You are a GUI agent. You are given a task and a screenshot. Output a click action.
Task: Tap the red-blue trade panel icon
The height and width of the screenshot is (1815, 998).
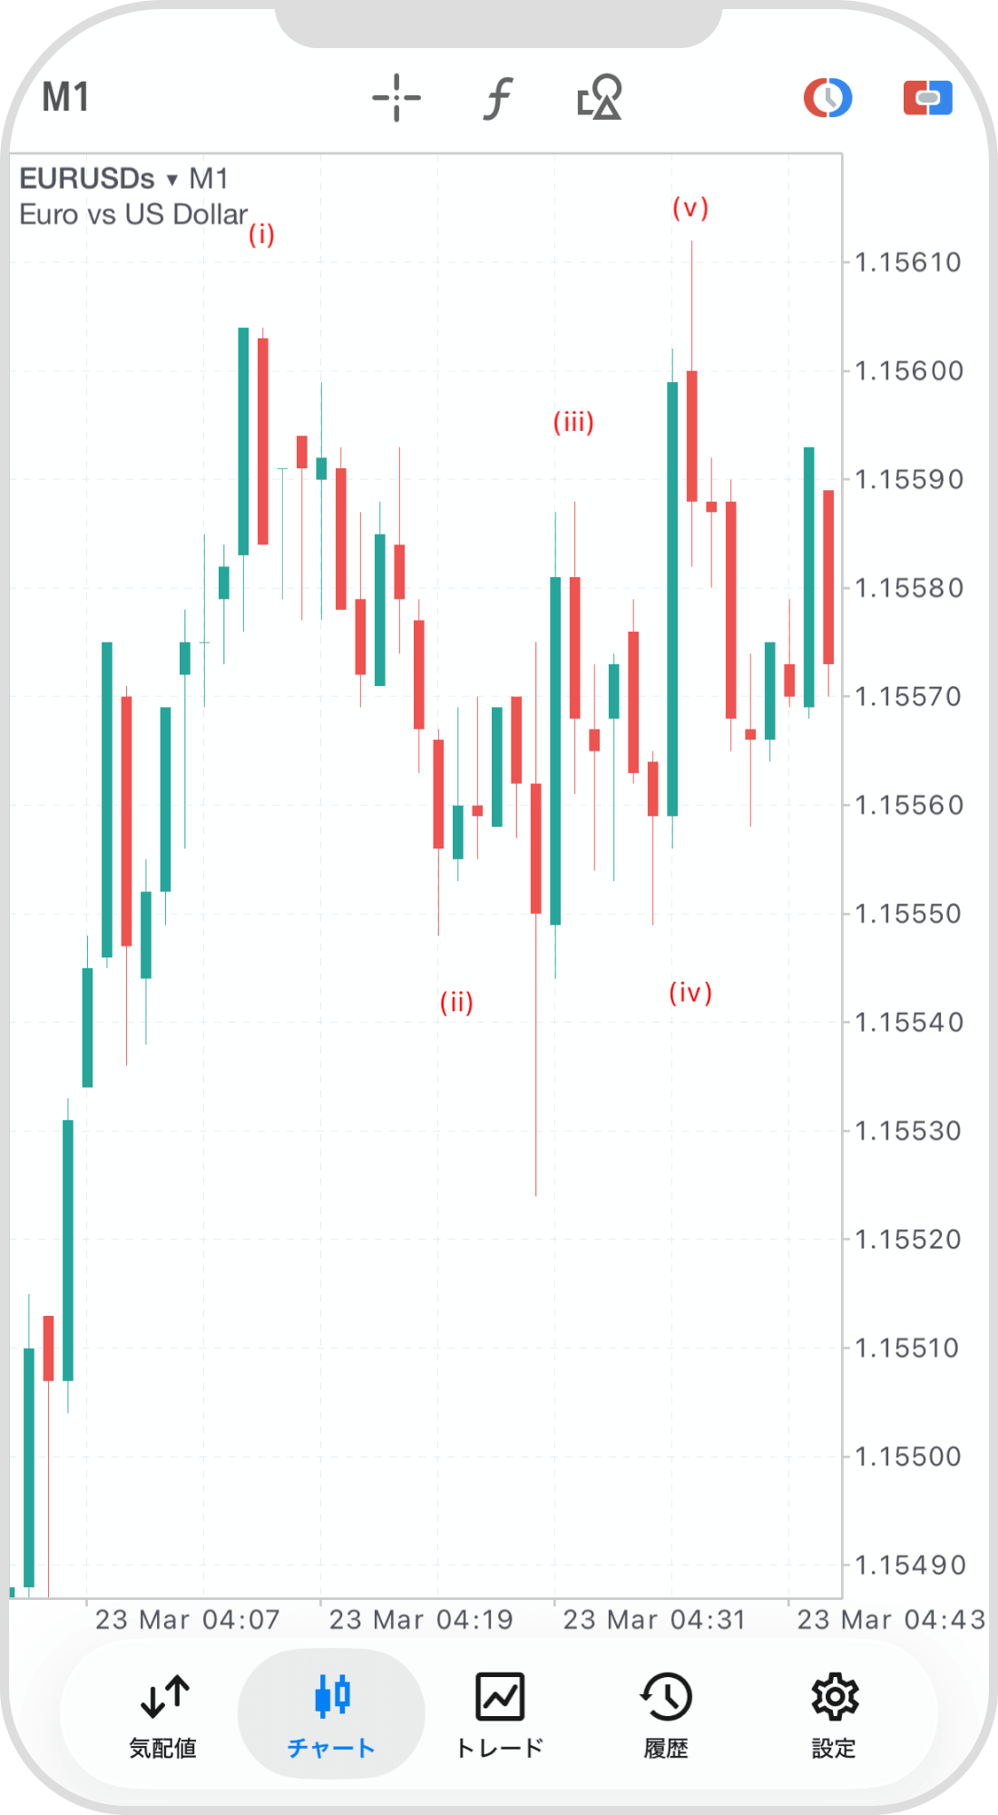pos(927,98)
